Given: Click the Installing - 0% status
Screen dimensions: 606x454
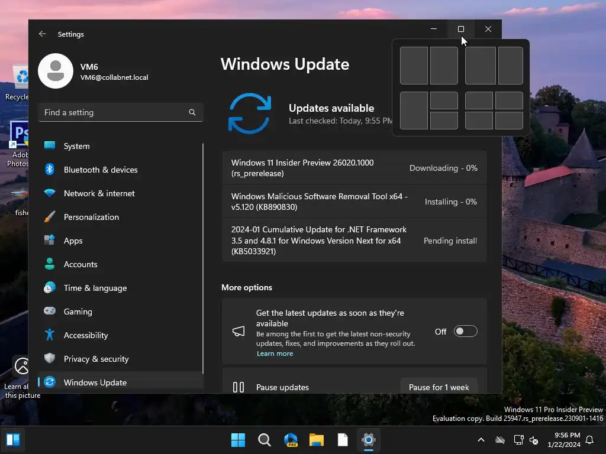Looking at the screenshot, I should [x=450, y=202].
